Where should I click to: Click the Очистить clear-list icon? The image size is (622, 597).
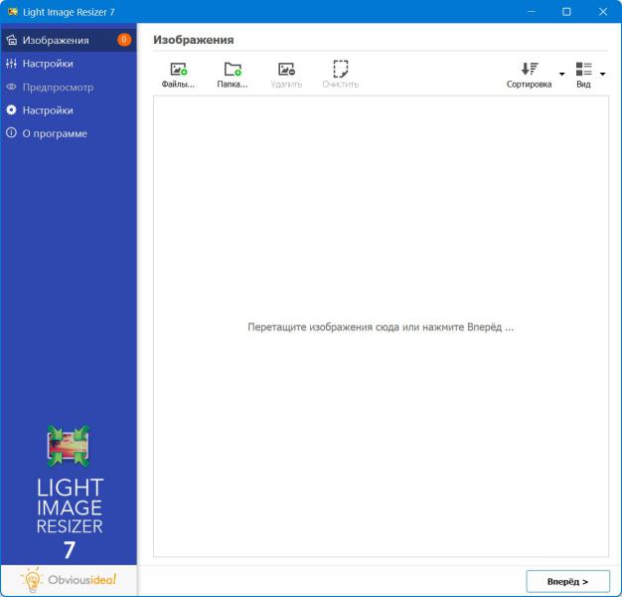340,70
